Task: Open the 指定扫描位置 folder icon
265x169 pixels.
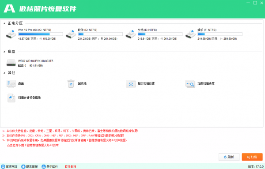Action: tap(131, 84)
